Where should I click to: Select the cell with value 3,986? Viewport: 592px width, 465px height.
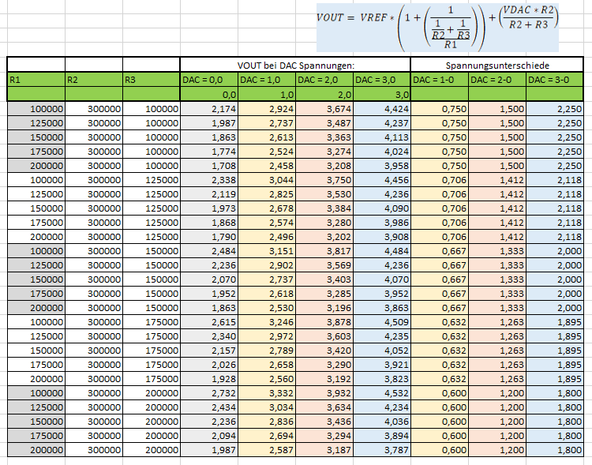[x=382, y=223]
